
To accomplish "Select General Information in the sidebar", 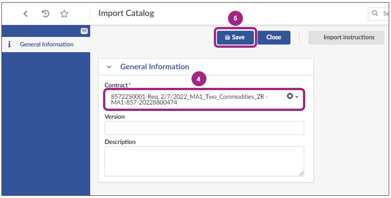I will (46, 44).
